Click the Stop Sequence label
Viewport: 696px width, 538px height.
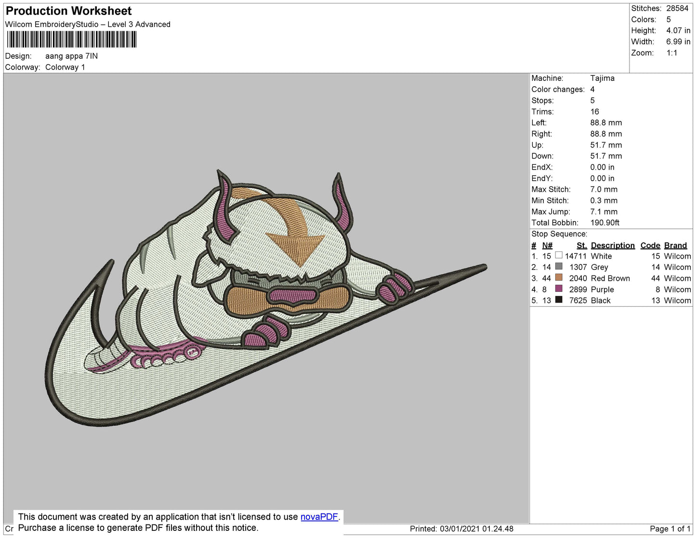click(x=559, y=234)
